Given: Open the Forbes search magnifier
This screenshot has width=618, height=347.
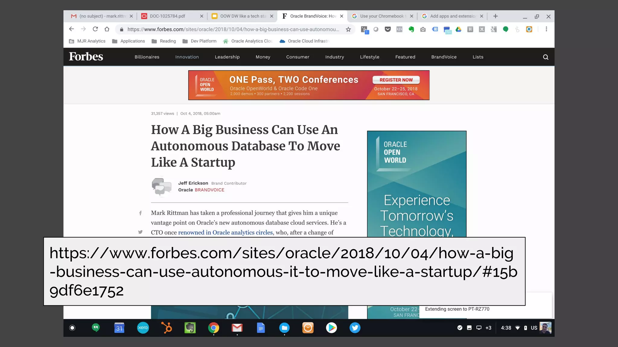Looking at the screenshot, I should coord(546,57).
